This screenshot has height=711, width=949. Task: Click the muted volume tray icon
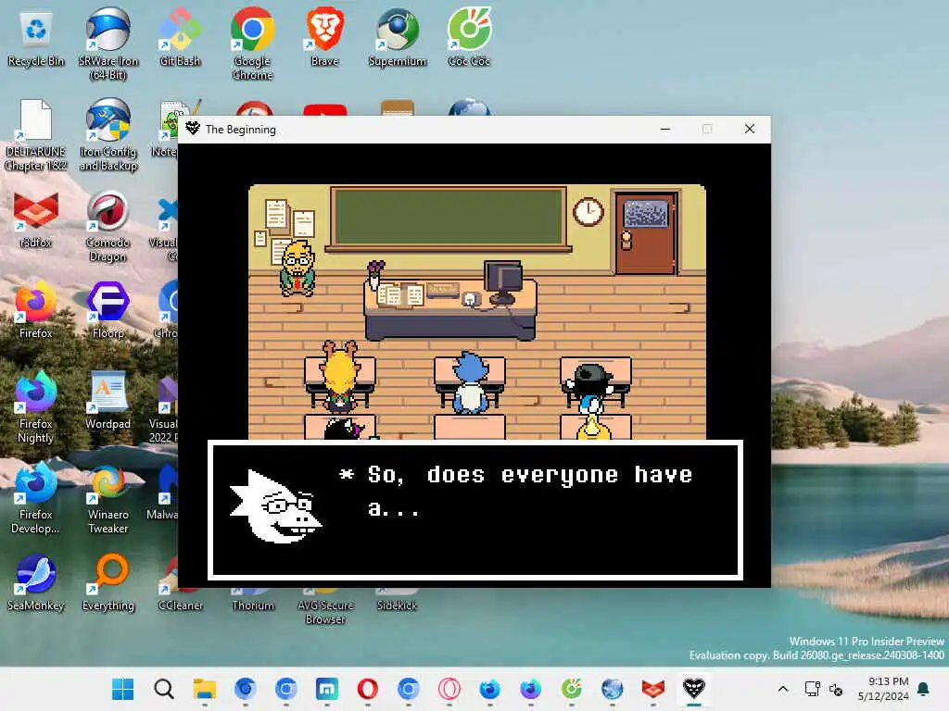836,689
